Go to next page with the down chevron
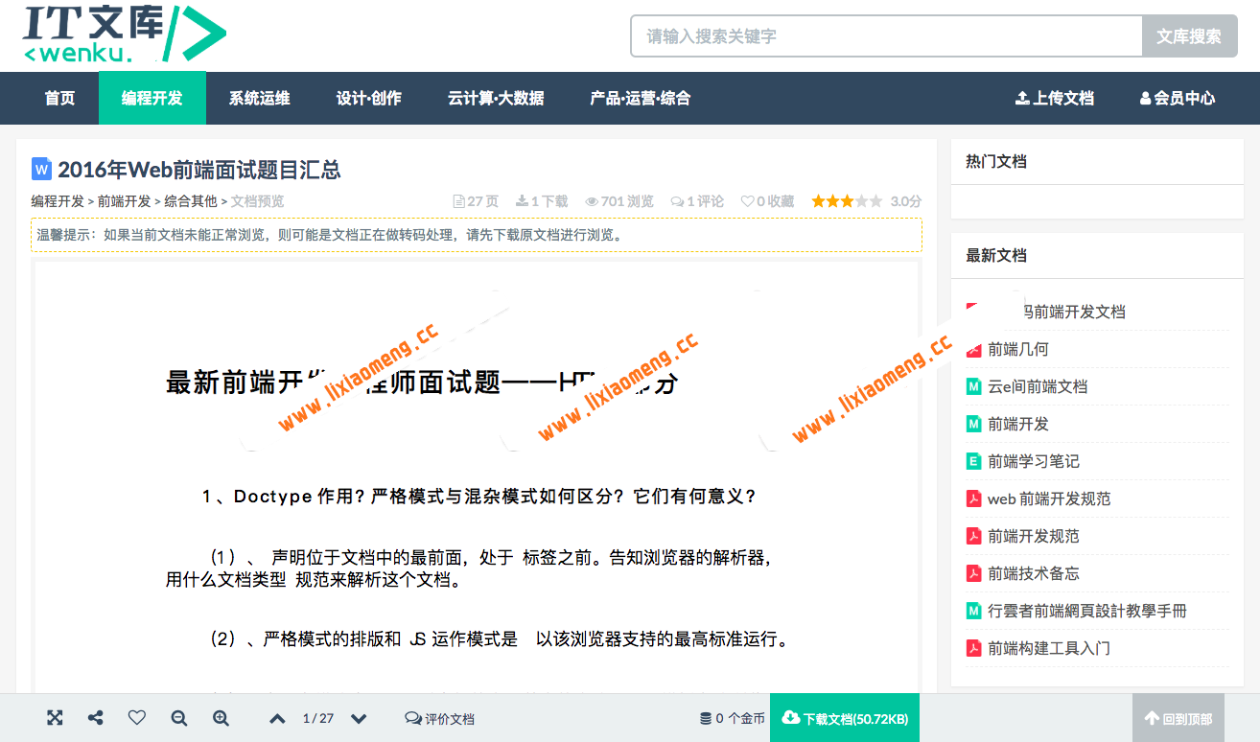 coord(358,717)
